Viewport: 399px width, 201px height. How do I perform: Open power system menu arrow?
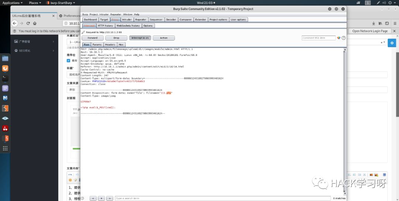coord(395,3)
